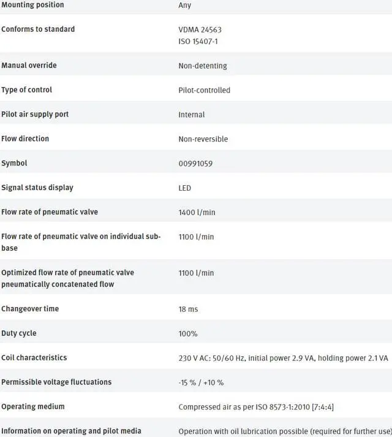This screenshot has width=392, height=437.
Task: Click the "Pilot-controlled" value
Action: (x=204, y=90)
